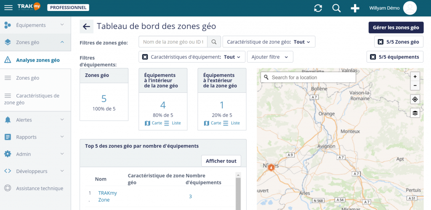Clear the 5/5 équipements filter
The height and width of the screenshot is (210, 431).
click(x=373, y=57)
